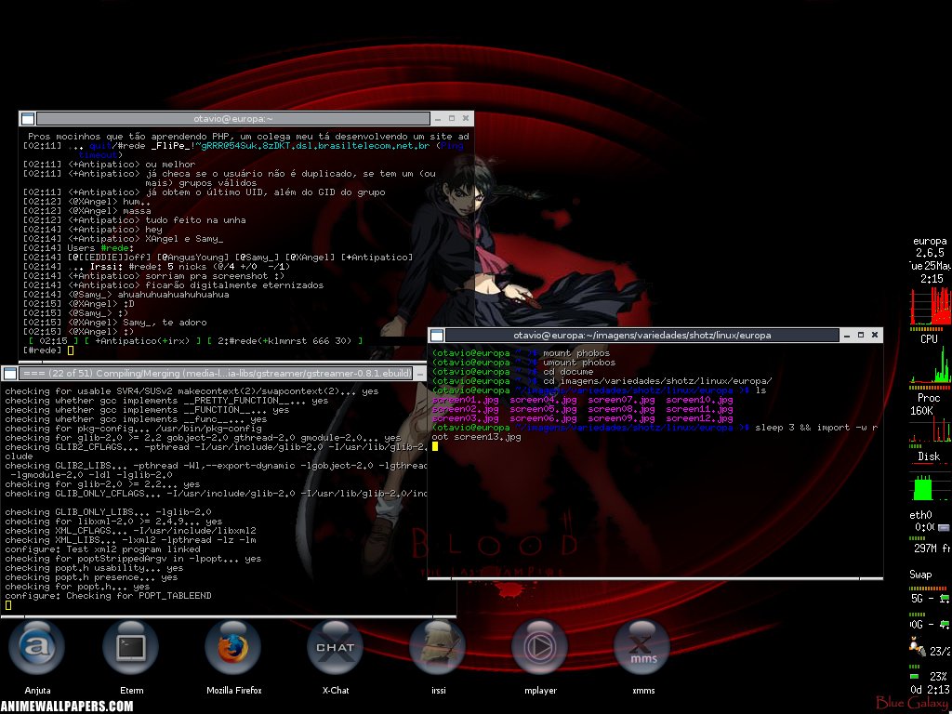
Task: Click title bar of ~/imagens/variedades/shotz/linux/europa terminal
Action: click(x=642, y=335)
